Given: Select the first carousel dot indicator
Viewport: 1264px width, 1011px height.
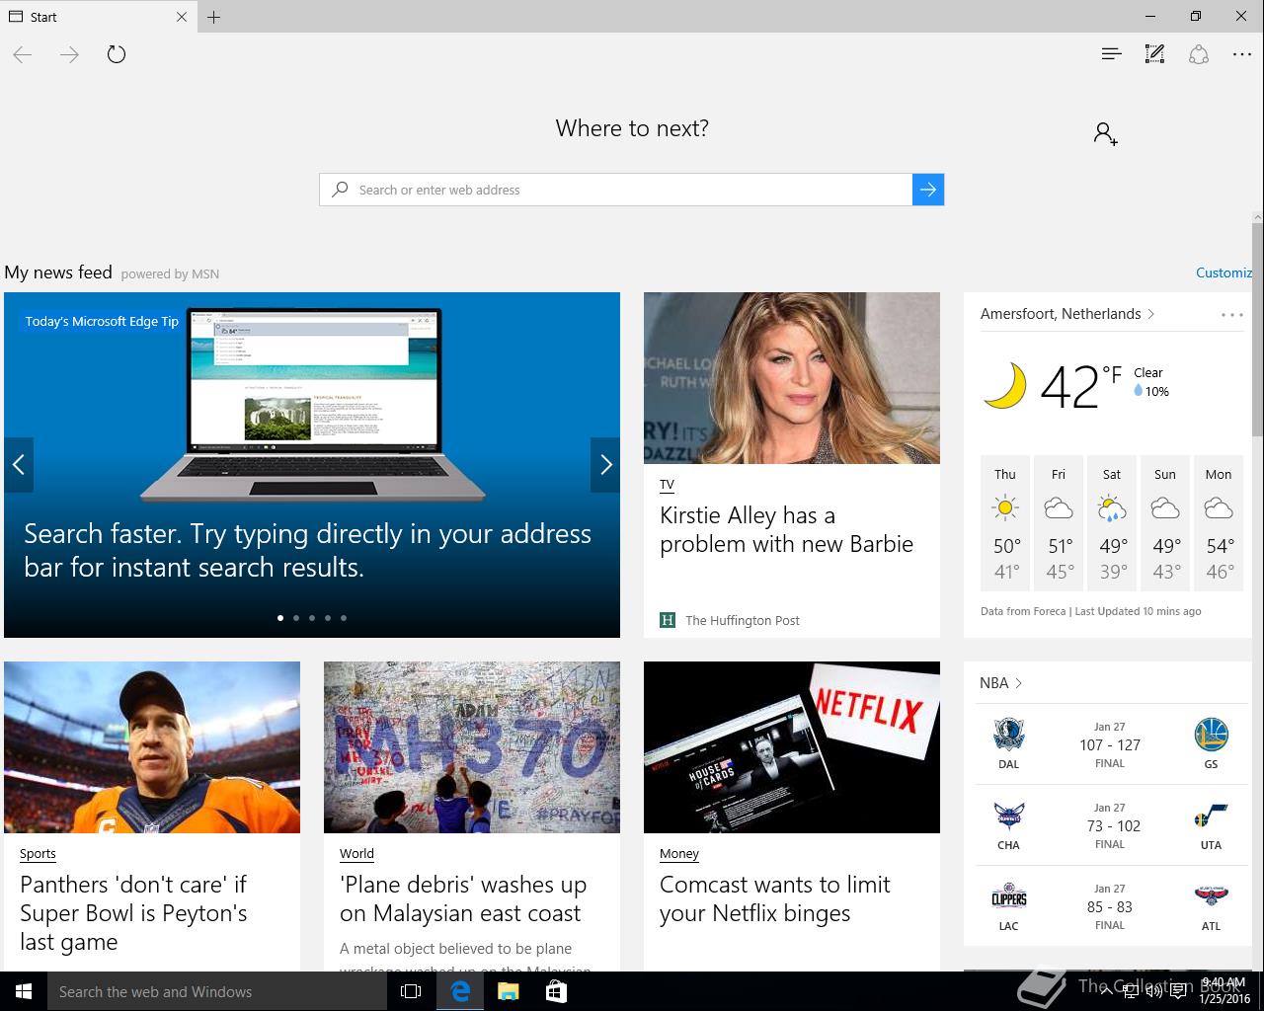Looking at the screenshot, I should coord(280,618).
